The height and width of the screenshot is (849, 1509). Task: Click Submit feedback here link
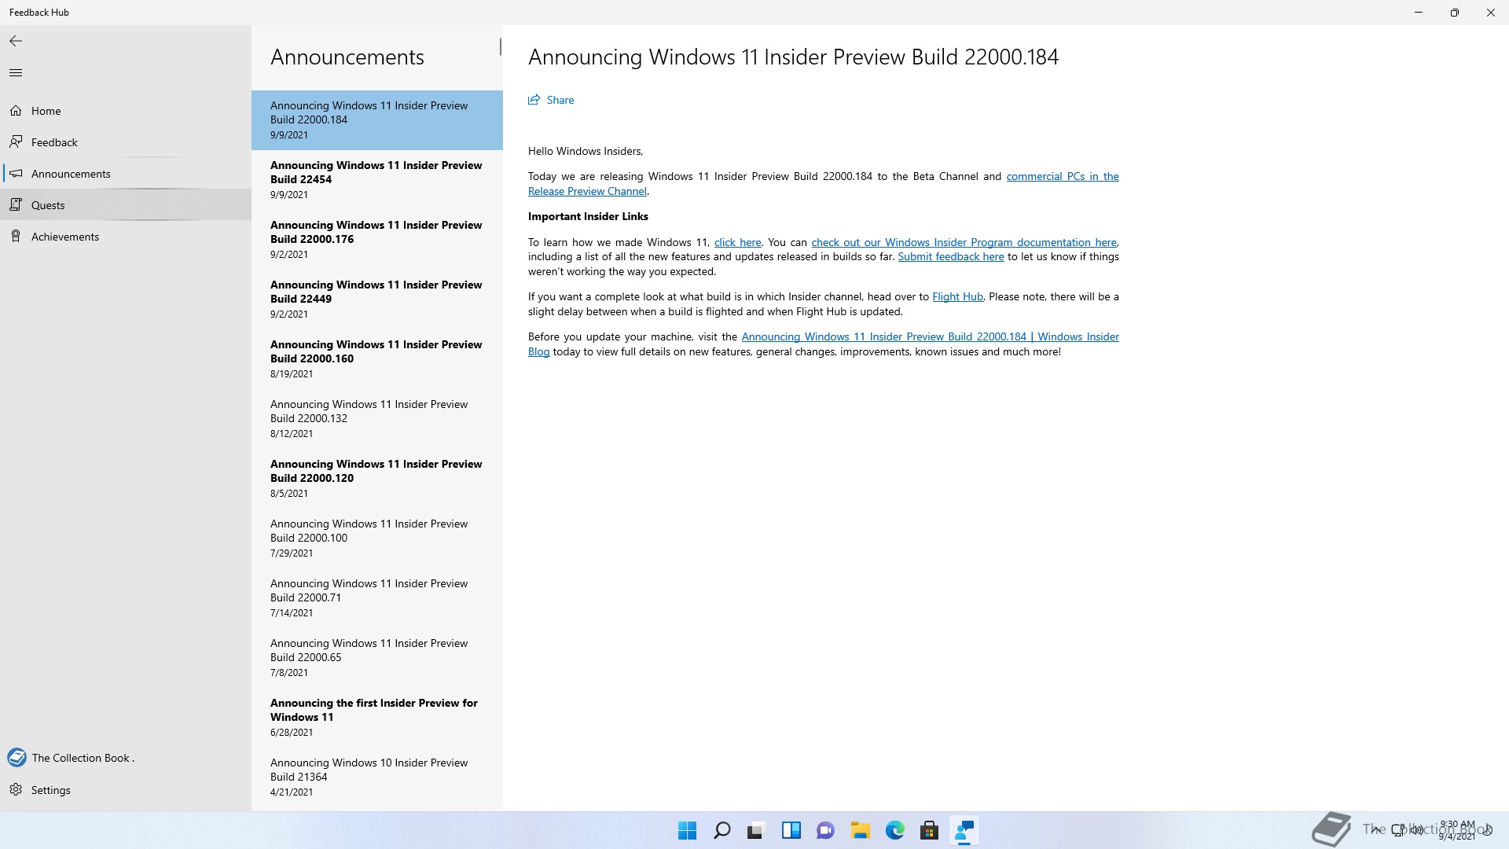point(951,256)
